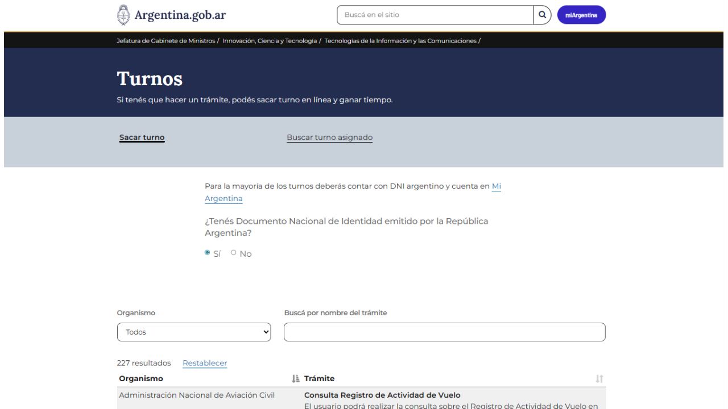
Task: Sort by Organismo column sort icon
Action: [x=295, y=379]
